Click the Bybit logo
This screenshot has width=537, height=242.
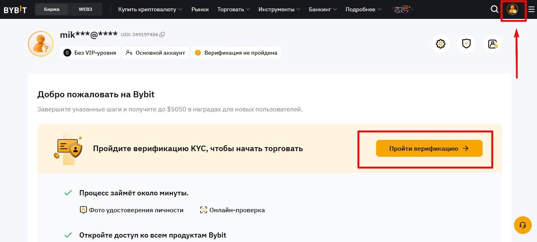(15, 9)
